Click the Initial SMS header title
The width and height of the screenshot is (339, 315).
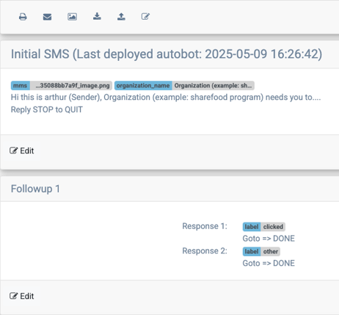(167, 54)
